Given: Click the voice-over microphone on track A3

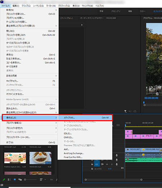Looking at the screenshot, I should click(117, 164).
